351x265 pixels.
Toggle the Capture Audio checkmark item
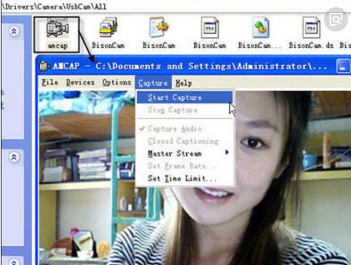(x=185, y=129)
